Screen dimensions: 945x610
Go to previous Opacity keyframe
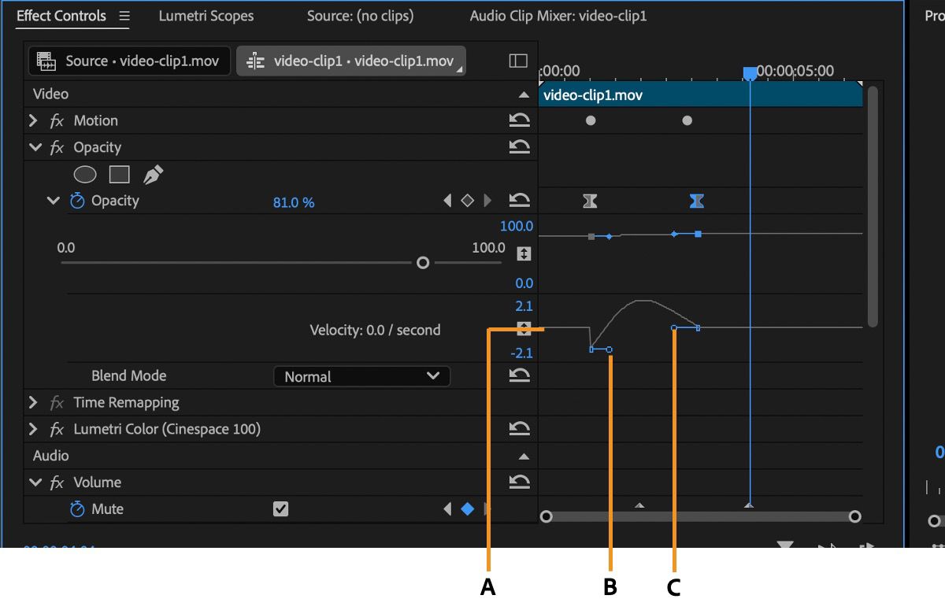coord(447,201)
